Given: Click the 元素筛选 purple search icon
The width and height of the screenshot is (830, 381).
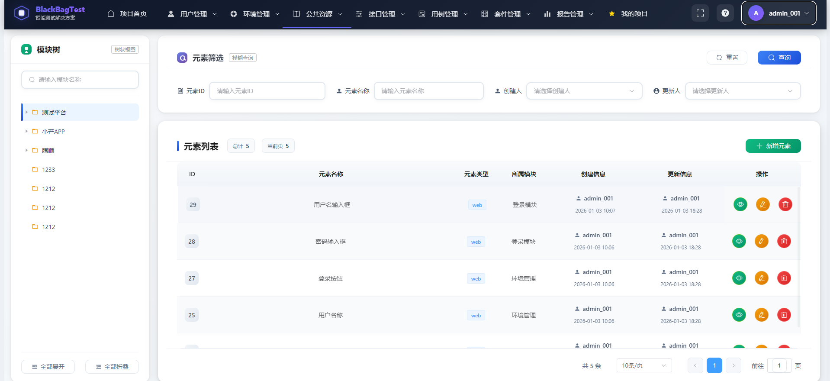Looking at the screenshot, I should (x=182, y=58).
